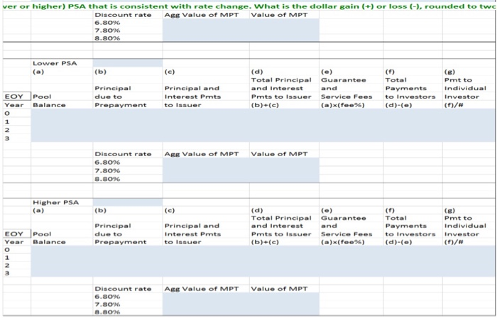Click 'Total Principal' header text in the Higher PSA table
Screen dimensions: 497x323
coord(281,218)
